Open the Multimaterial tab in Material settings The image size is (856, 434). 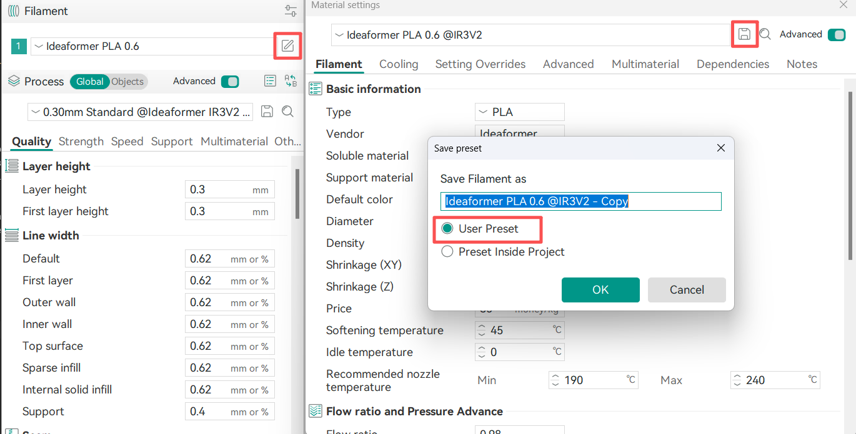645,64
